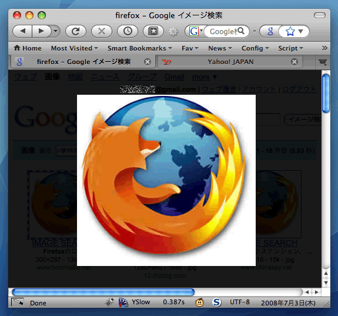Click the toolbar toggle pill in title bar

(319, 15)
